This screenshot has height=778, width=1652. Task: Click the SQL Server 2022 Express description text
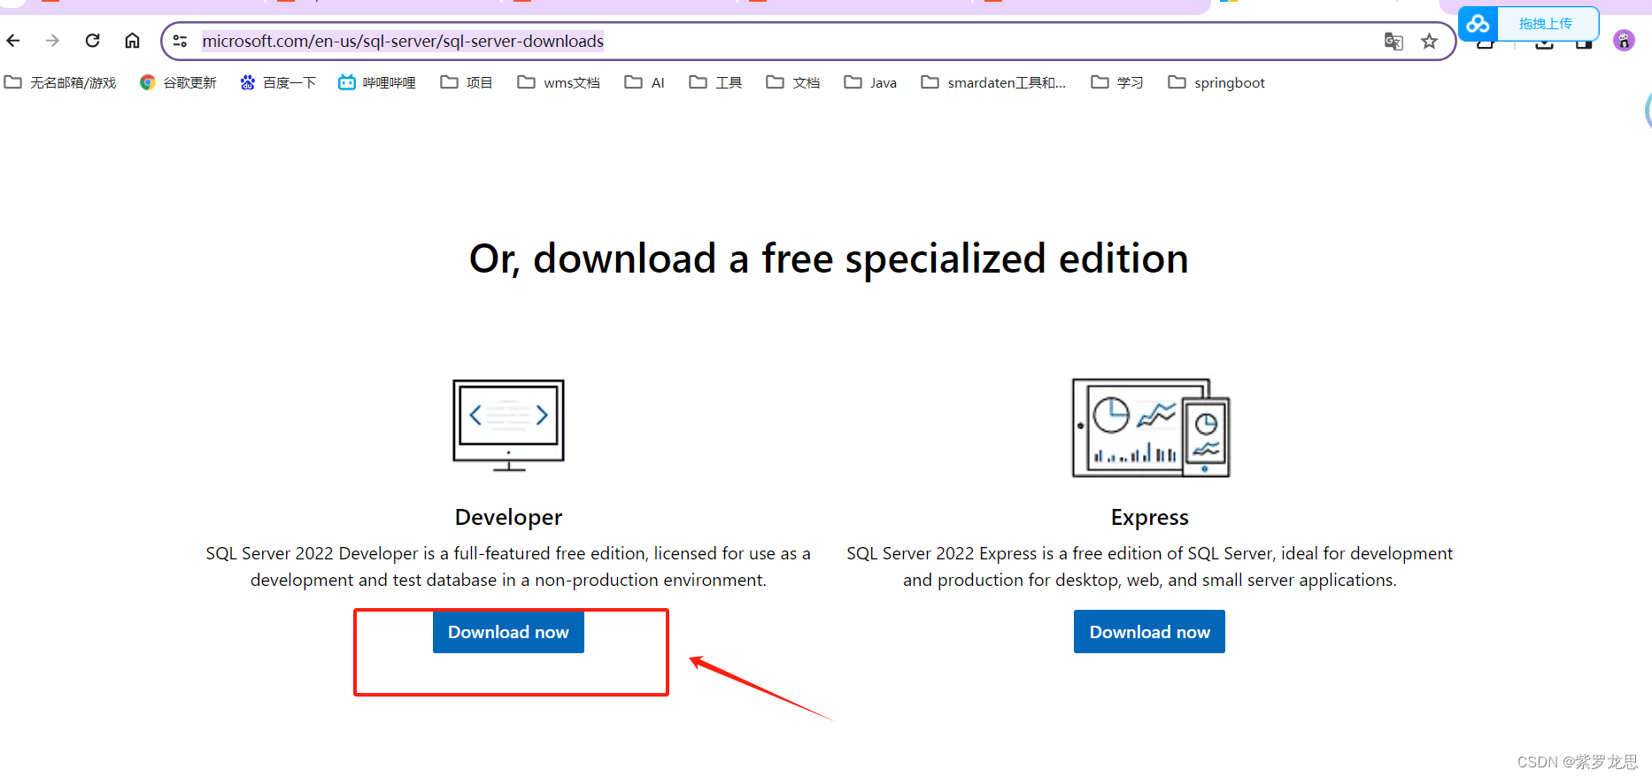(1149, 566)
